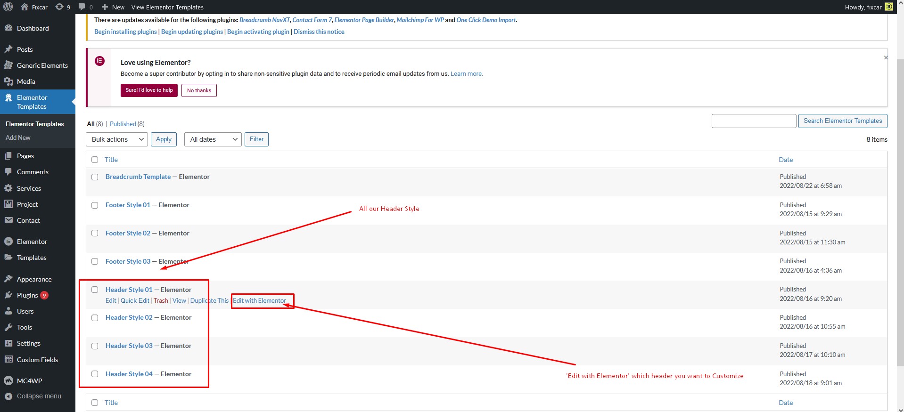This screenshot has width=904, height=412.
Task: Open the Header Style 04 template title
Action: 129,374
